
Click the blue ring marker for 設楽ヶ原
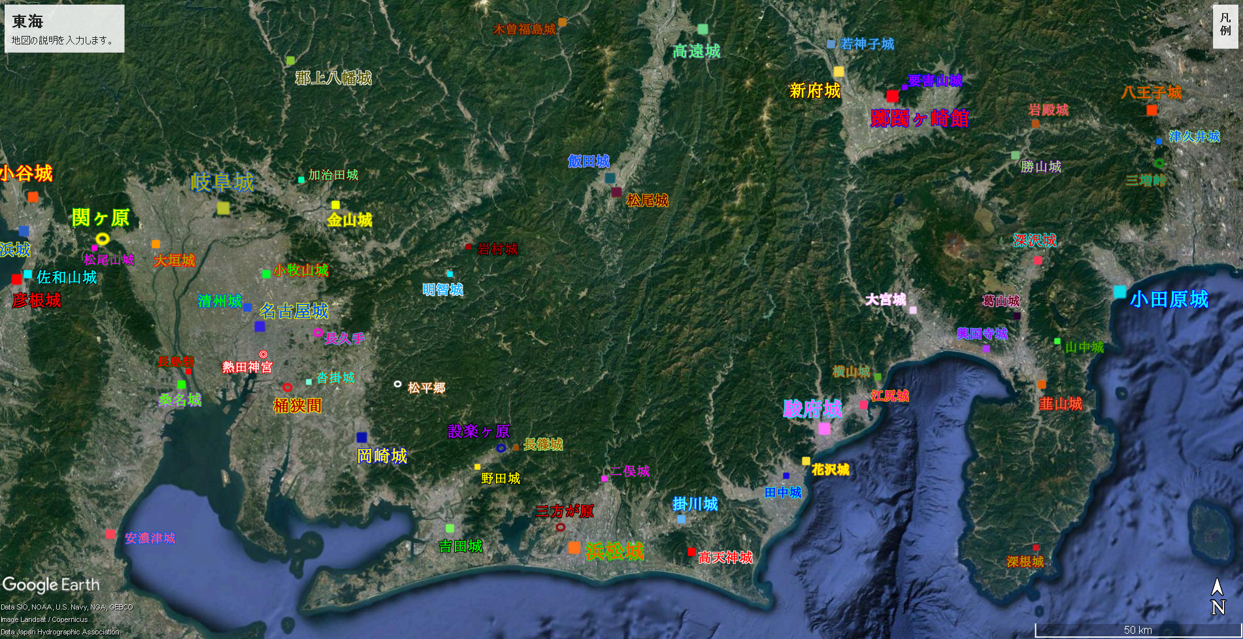pyautogui.click(x=501, y=448)
